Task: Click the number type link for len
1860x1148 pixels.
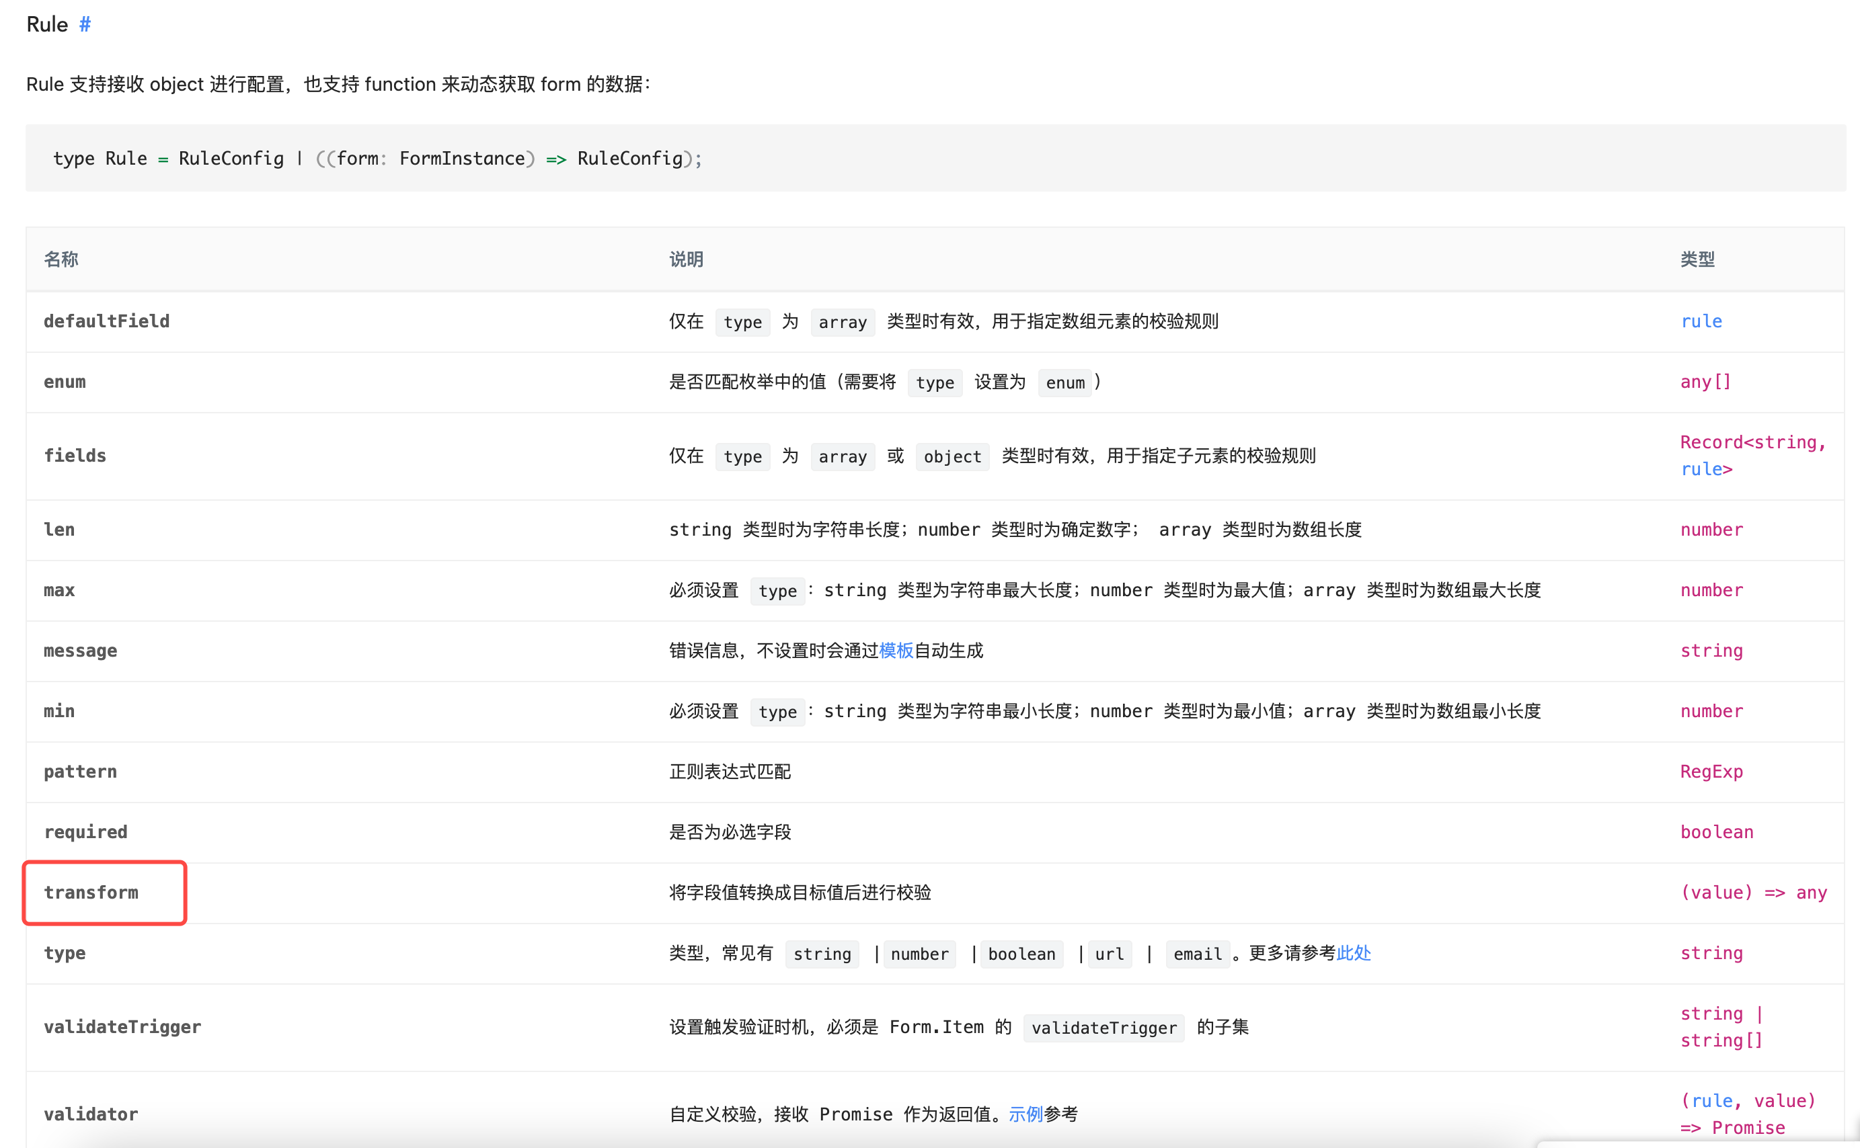Action: pyautogui.click(x=1711, y=529)
